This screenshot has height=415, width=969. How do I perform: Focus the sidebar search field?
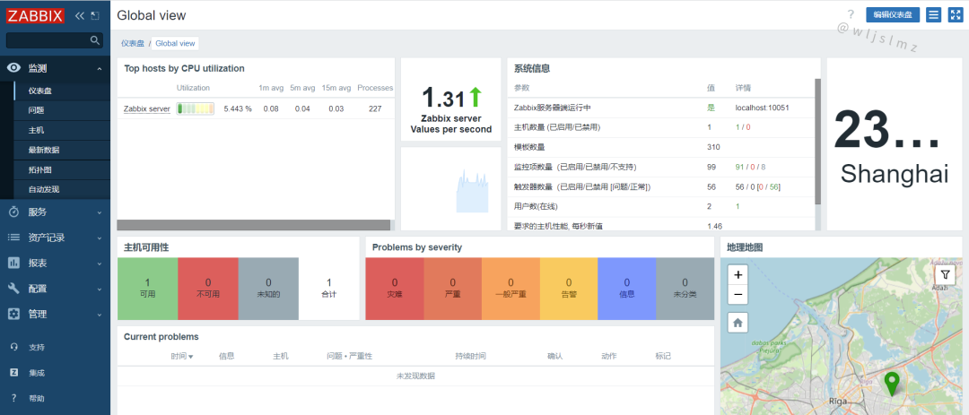(x=55, y=40)
